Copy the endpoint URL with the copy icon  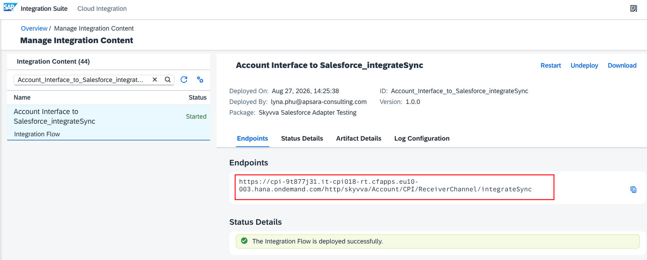click(x=633, y=190)
